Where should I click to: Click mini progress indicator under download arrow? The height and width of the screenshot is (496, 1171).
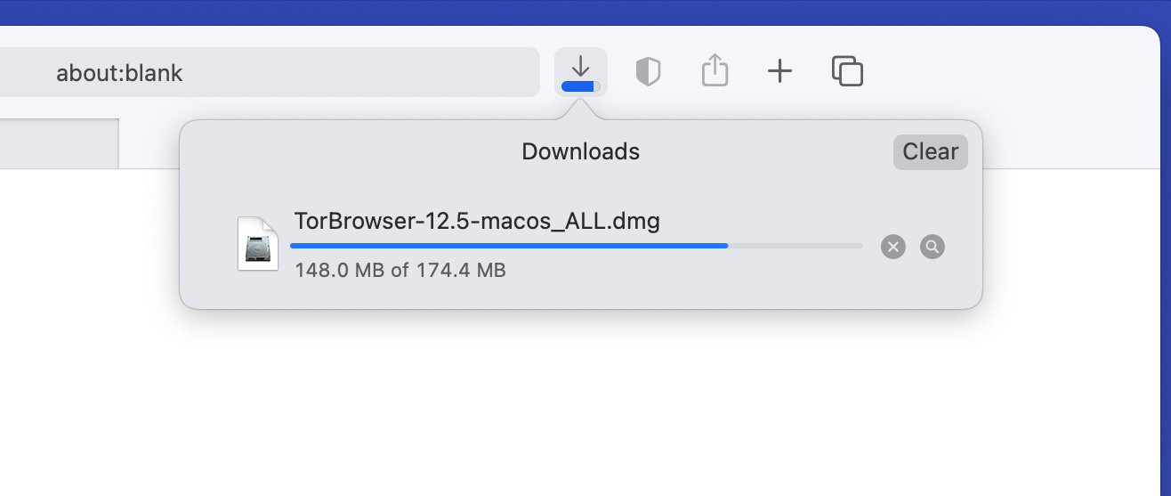coord(581,86)
